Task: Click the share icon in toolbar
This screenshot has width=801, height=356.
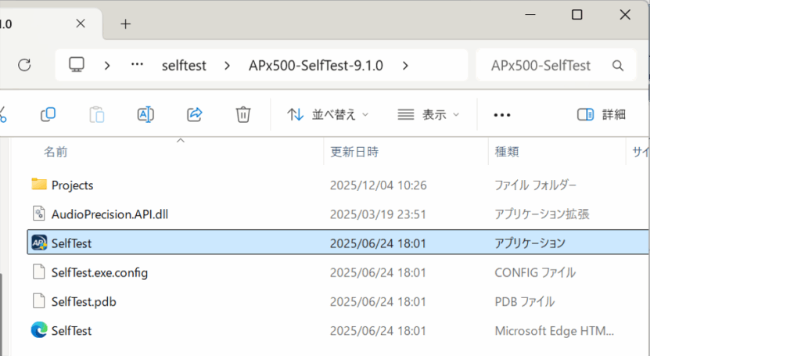Action: (194, 114)
